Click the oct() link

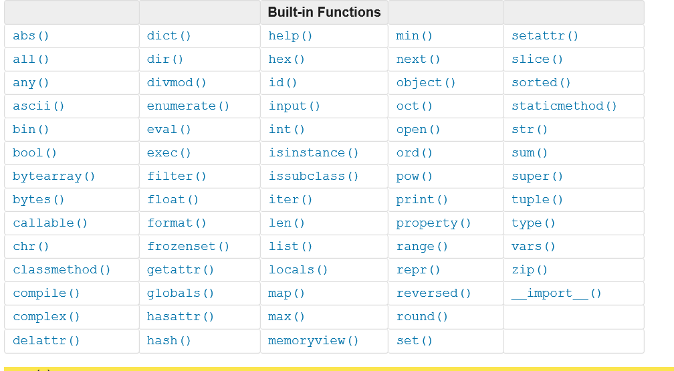pyautogui.click(x=415, y=106)
